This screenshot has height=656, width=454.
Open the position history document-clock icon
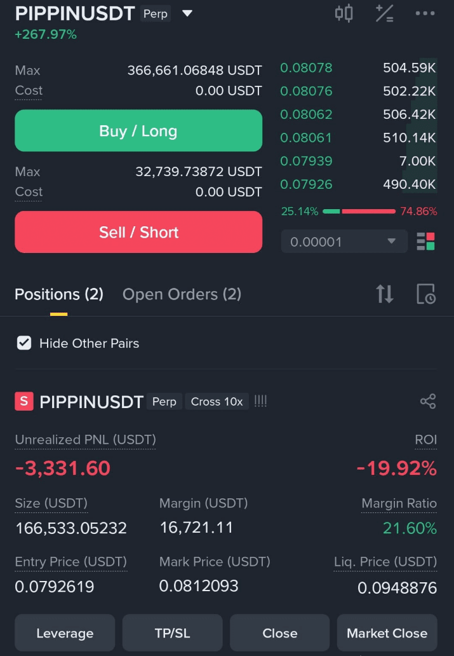[x=426, y=294]
